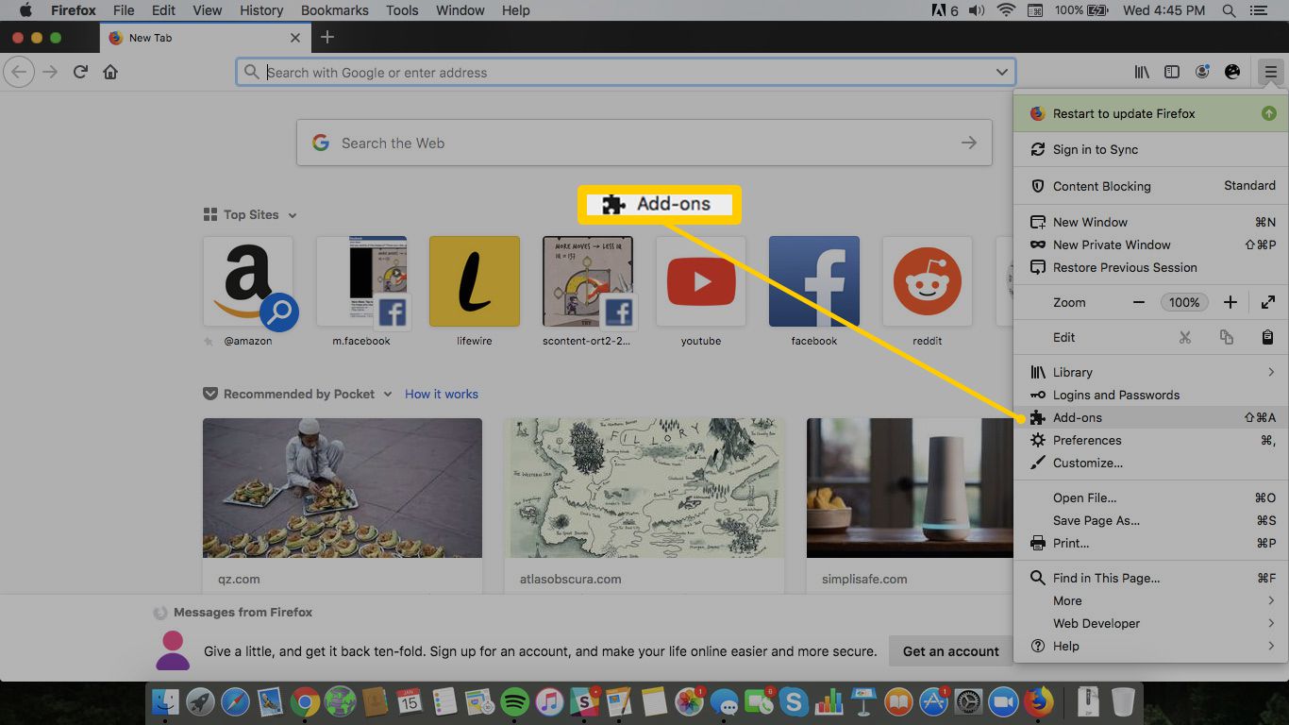Click the forward navigation arrow

[x=50, y=72]
